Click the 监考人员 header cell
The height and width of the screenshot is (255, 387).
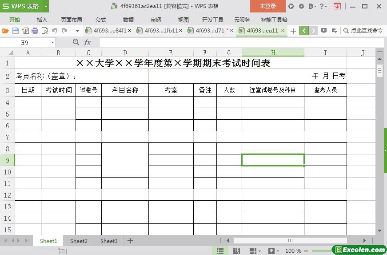click(326, 90)
